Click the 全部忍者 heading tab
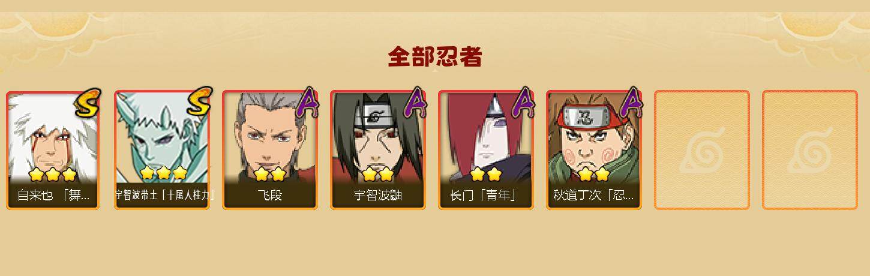Screen dimensions: 870x276 [435, 57]
